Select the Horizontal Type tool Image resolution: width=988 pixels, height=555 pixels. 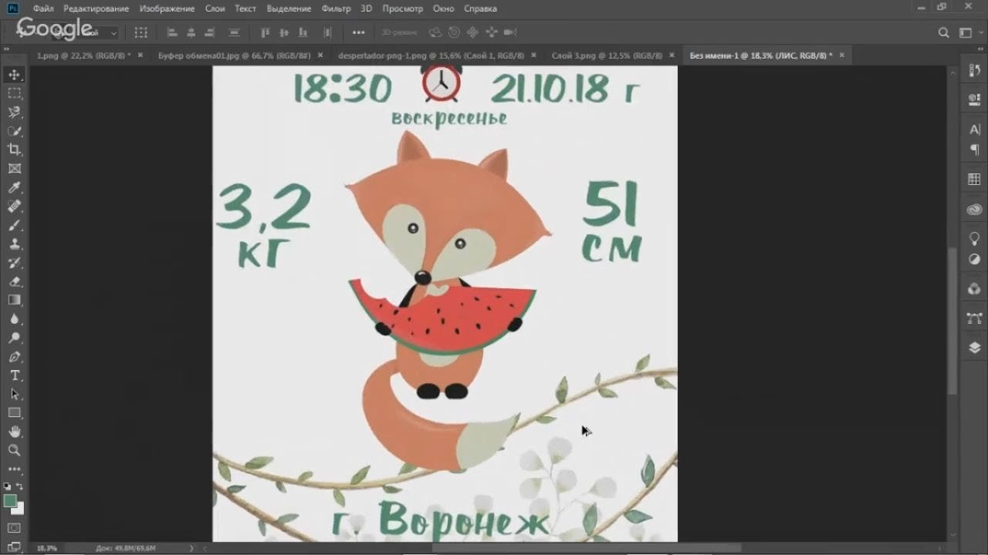coord(15,375)
